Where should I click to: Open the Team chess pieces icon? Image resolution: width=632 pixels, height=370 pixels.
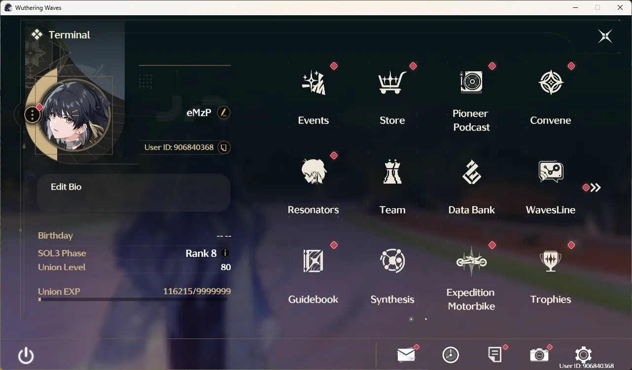[392, 172]
